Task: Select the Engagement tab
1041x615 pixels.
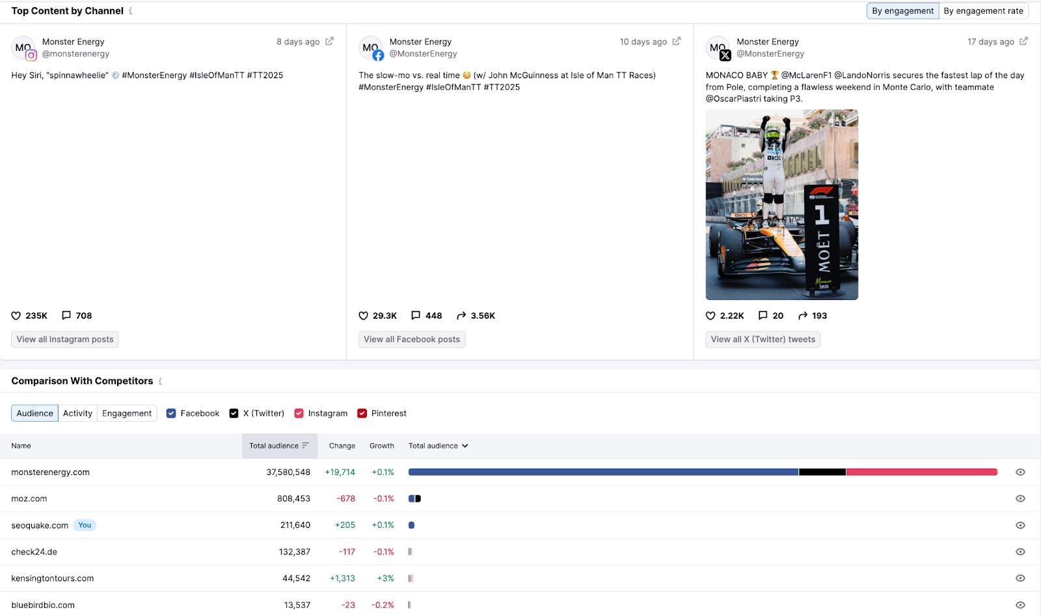Action: click(127, 413)
